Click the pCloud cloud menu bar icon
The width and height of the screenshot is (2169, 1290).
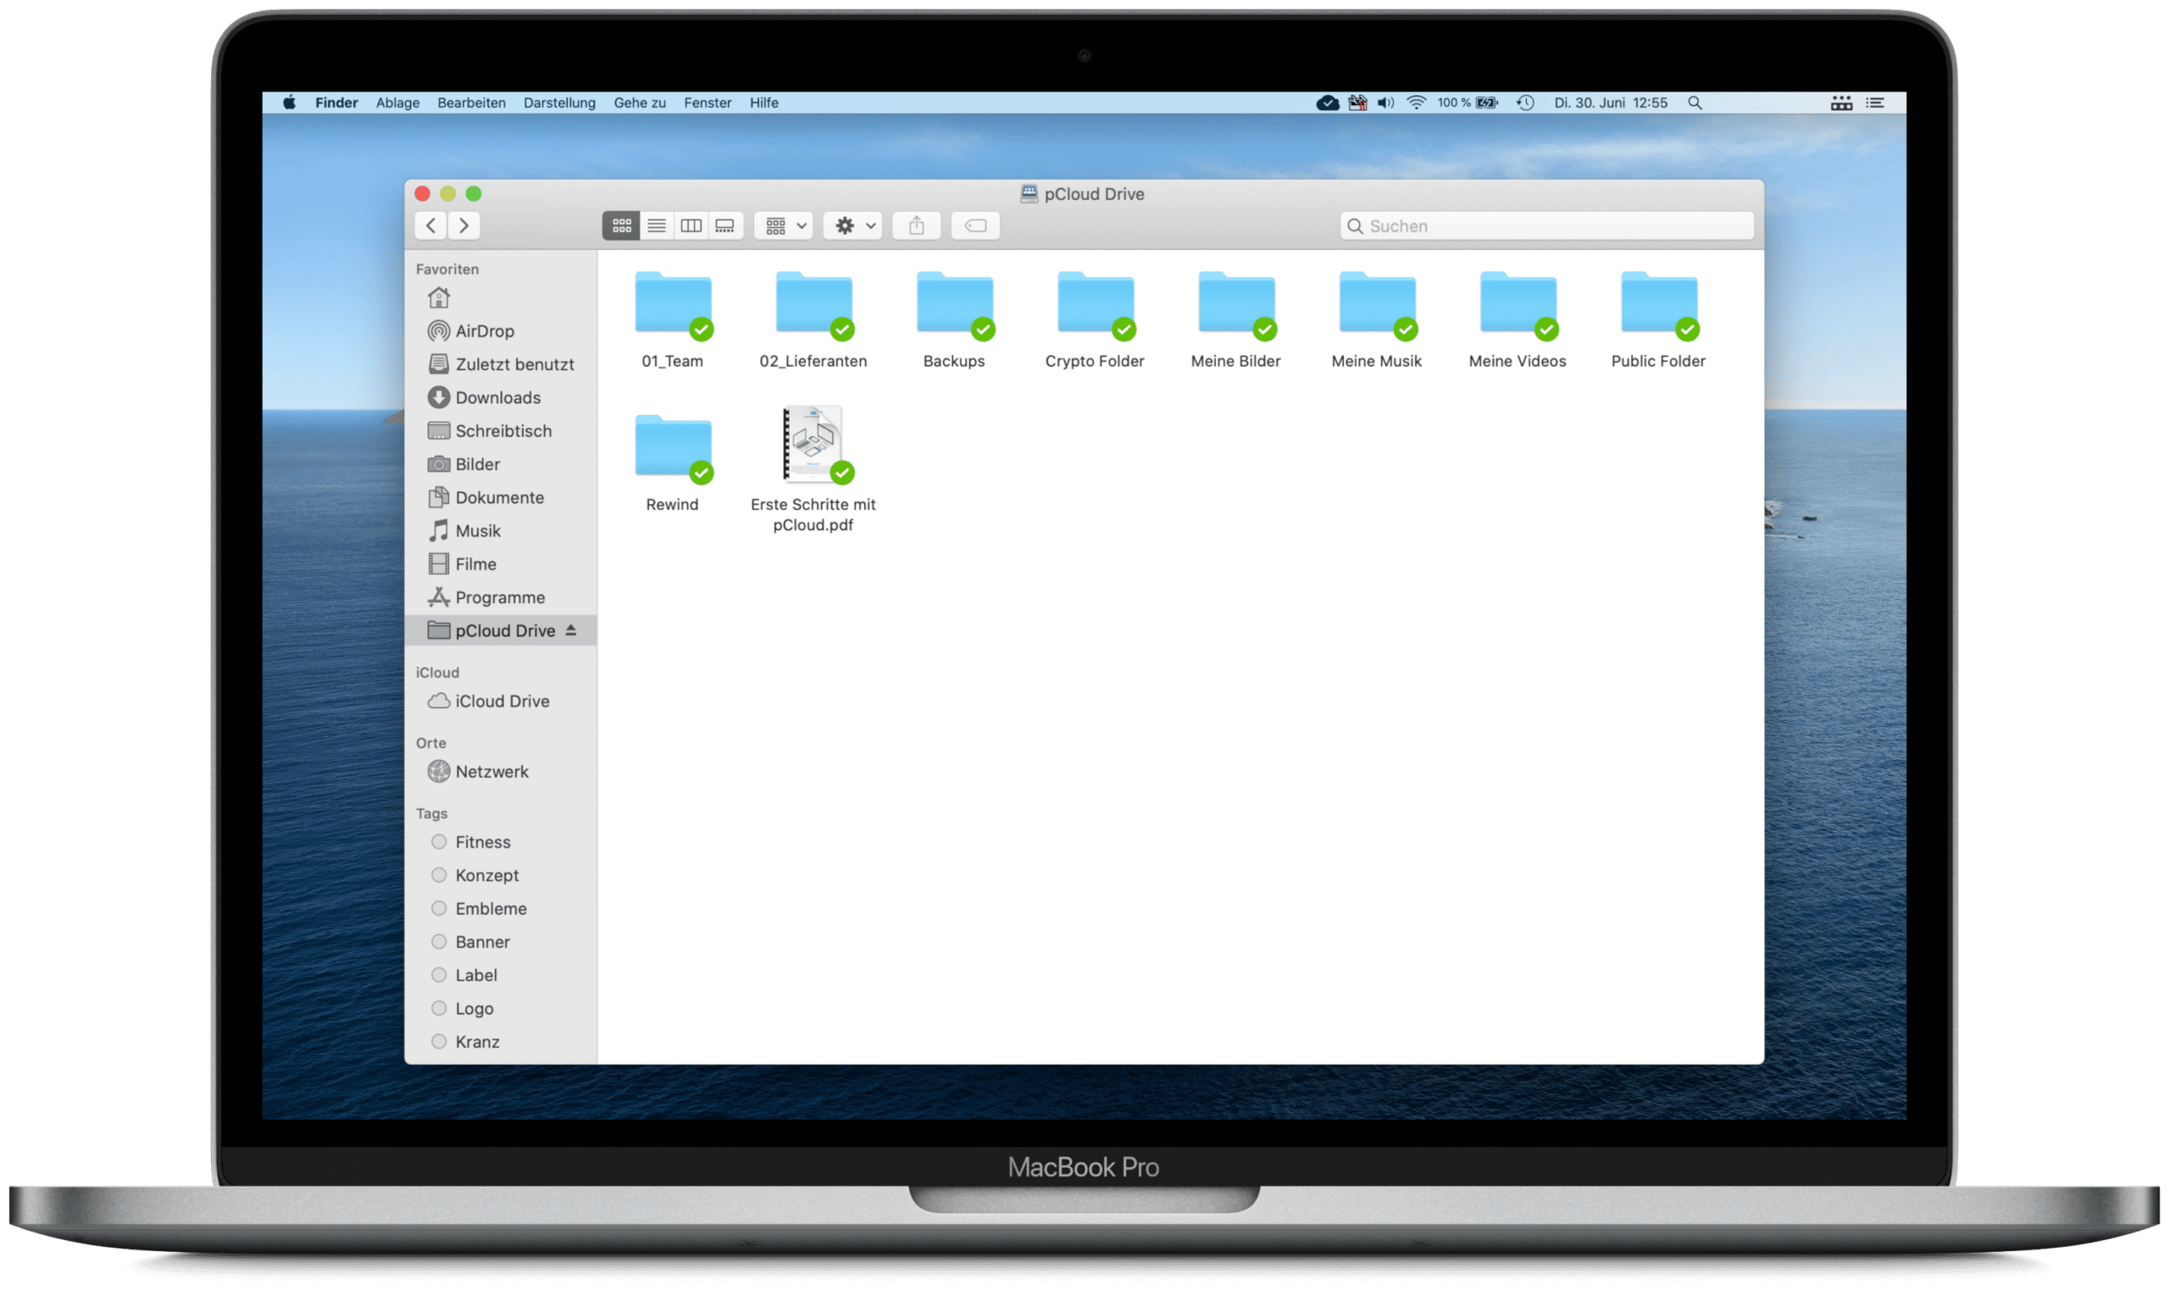(1328, 102)
